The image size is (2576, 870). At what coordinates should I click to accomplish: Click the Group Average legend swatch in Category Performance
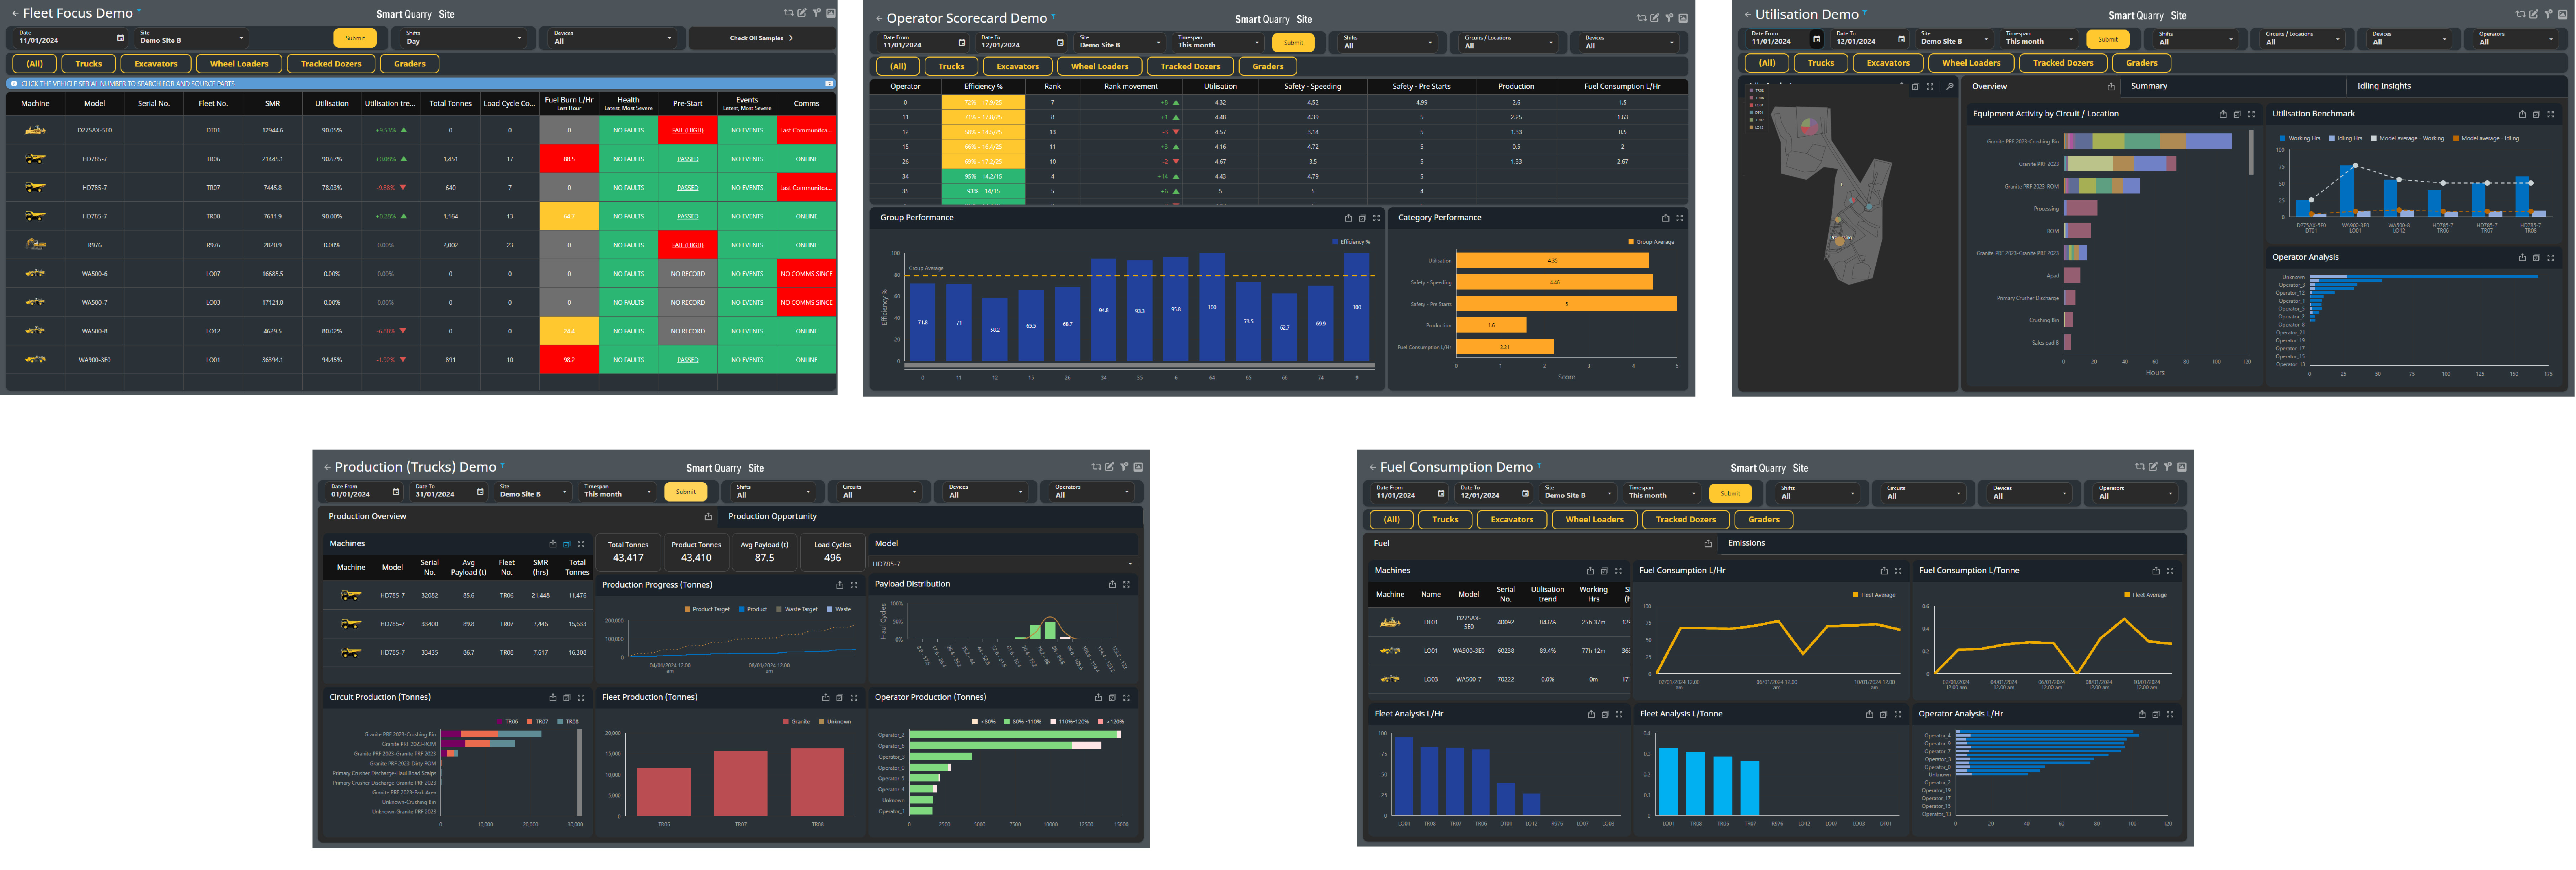tap(1631, 242)
